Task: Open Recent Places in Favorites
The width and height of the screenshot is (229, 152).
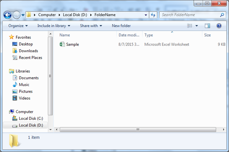Action: (x=30, y=58)
